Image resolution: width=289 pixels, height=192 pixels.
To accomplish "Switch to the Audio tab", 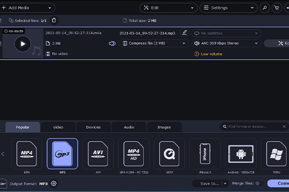I will tap(129, 127).
